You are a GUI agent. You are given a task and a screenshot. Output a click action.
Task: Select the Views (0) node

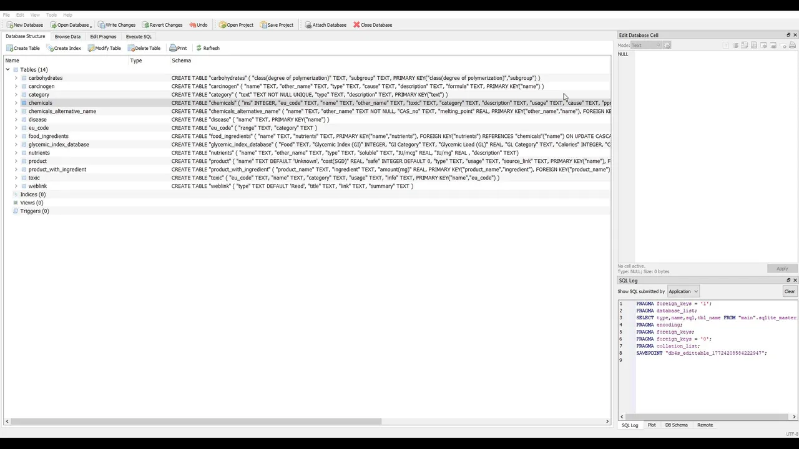pyautogui.click(x=31, y=203)
